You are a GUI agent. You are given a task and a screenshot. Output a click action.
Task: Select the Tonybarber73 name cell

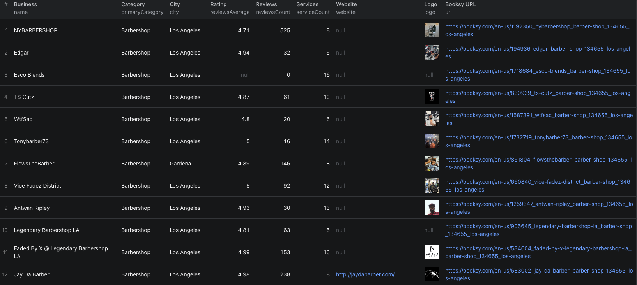click(31, 141)
